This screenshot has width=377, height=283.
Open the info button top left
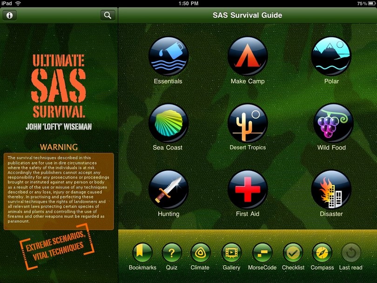click(x=9, y=15)
